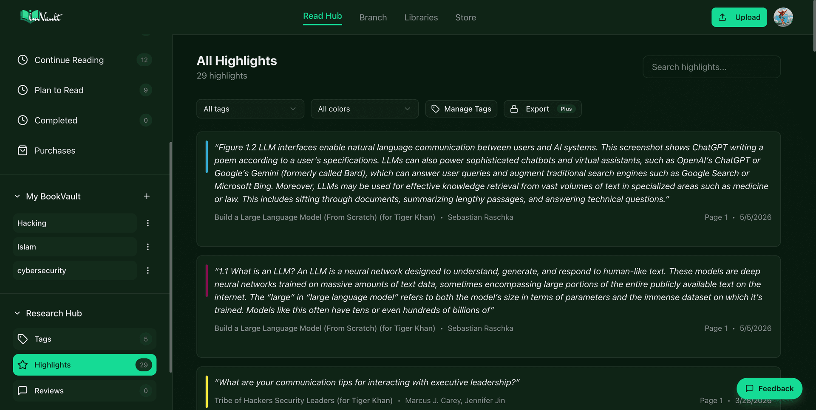Select the Completed menu item

[x=85, y=120]
